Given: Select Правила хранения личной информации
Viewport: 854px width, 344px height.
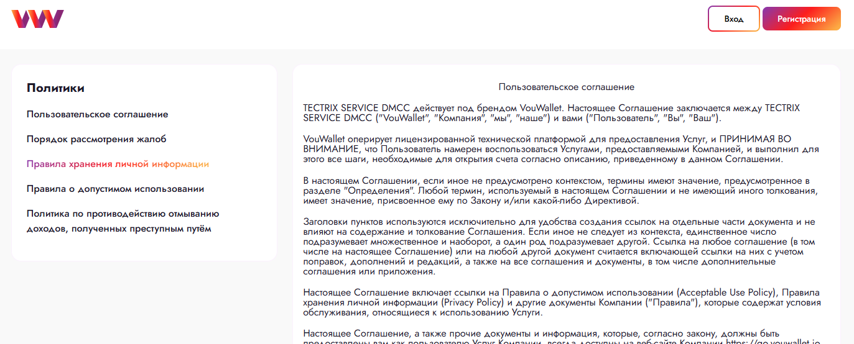Looking at the screenshot, I should pyautogui.click(x=118, y=165).
